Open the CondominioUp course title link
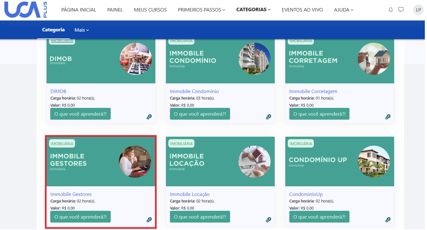The height and width of the screenshot is (230, 427). (306, 194)
